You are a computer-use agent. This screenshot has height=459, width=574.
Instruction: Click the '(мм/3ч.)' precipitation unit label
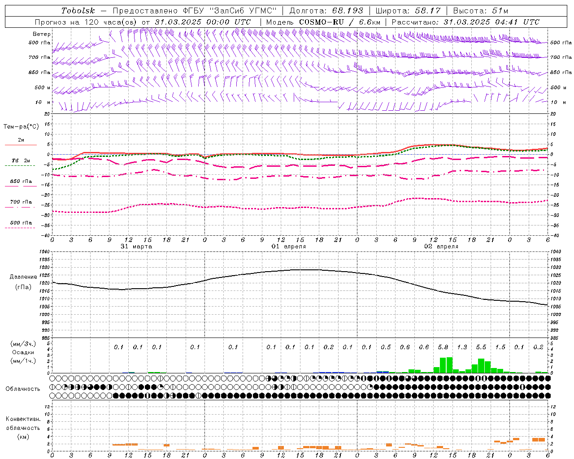pos(23,344)
